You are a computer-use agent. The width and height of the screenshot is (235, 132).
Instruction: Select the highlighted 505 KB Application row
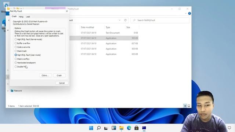click(104, 38)
